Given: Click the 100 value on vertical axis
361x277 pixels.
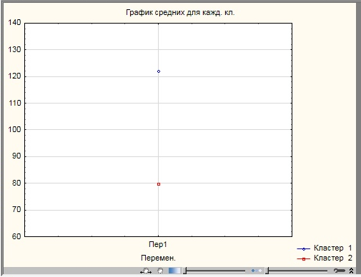Looking at the screenshot, I should tap(14, 129).
